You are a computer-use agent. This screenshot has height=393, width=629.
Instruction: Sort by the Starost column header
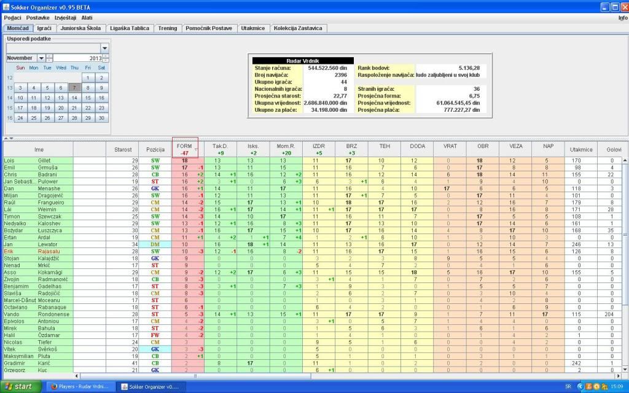(123, 149)
